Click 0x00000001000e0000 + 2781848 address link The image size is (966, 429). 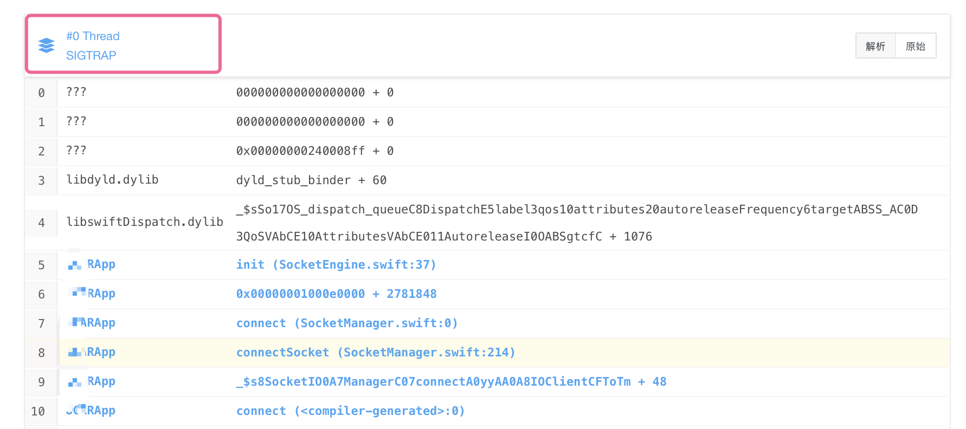point(336,294)
